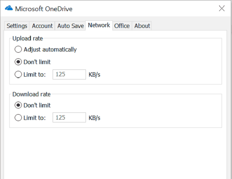Click the download rate KB/s input field
232x179 pixels.
69,117
